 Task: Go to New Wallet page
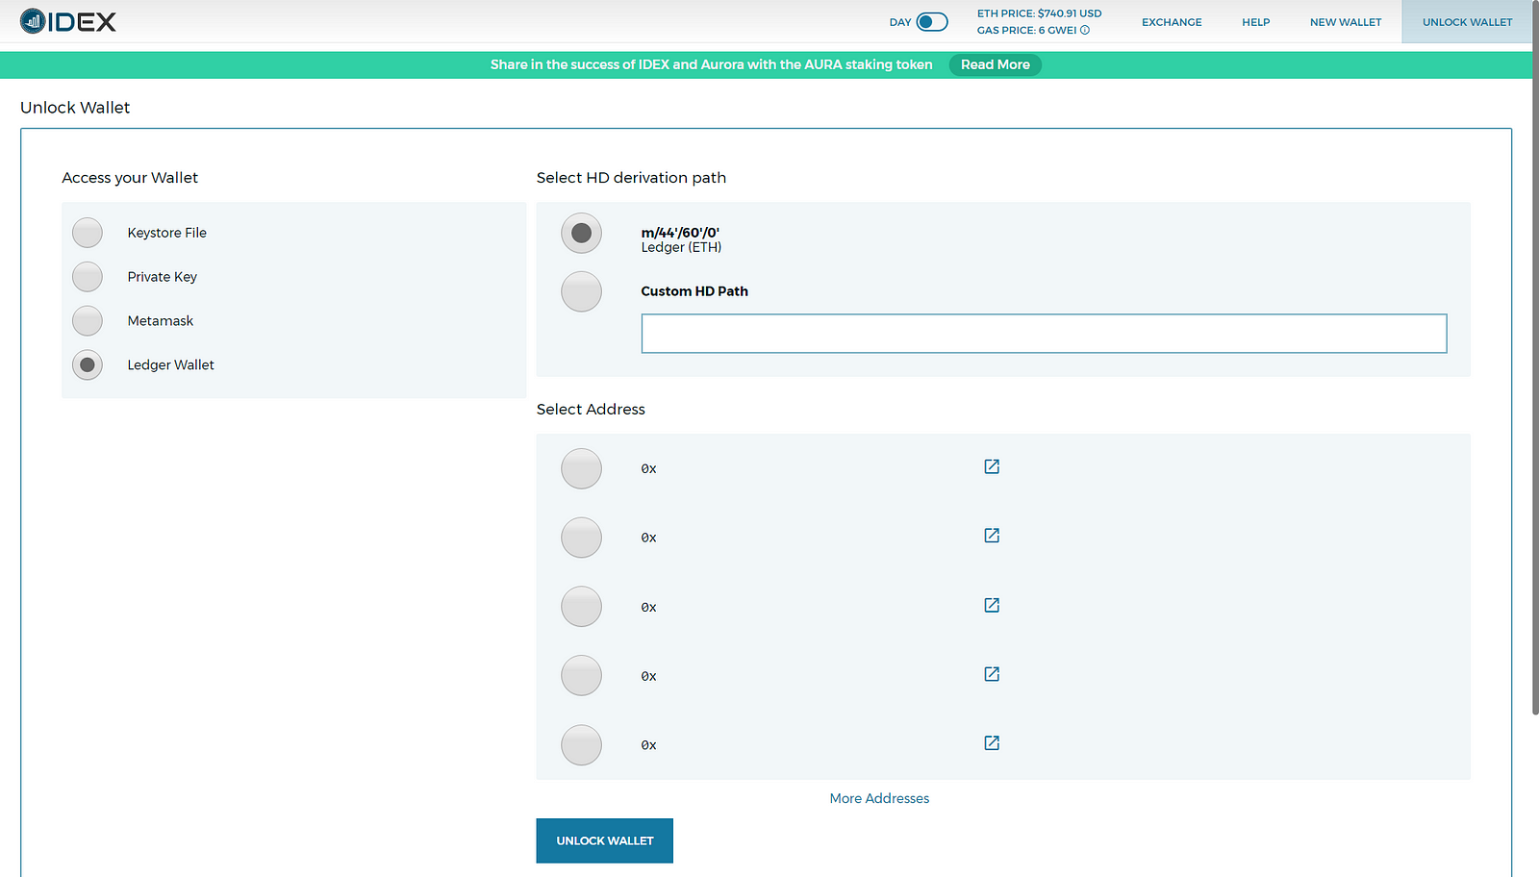1346,22
